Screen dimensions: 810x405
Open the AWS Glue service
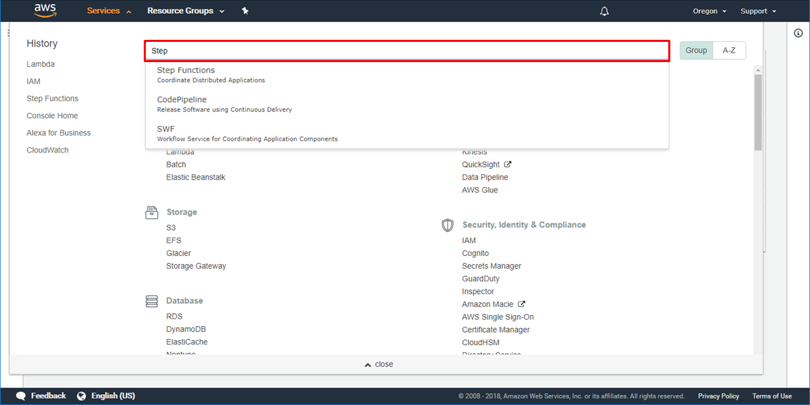(480, 190)
